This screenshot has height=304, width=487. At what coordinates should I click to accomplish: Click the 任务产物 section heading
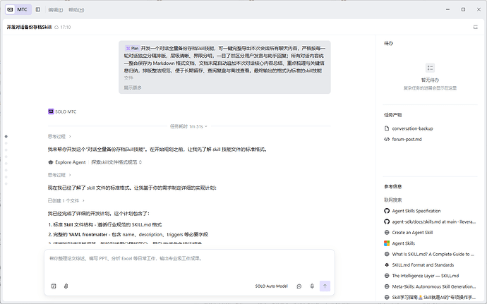click(x=392, y=115)
